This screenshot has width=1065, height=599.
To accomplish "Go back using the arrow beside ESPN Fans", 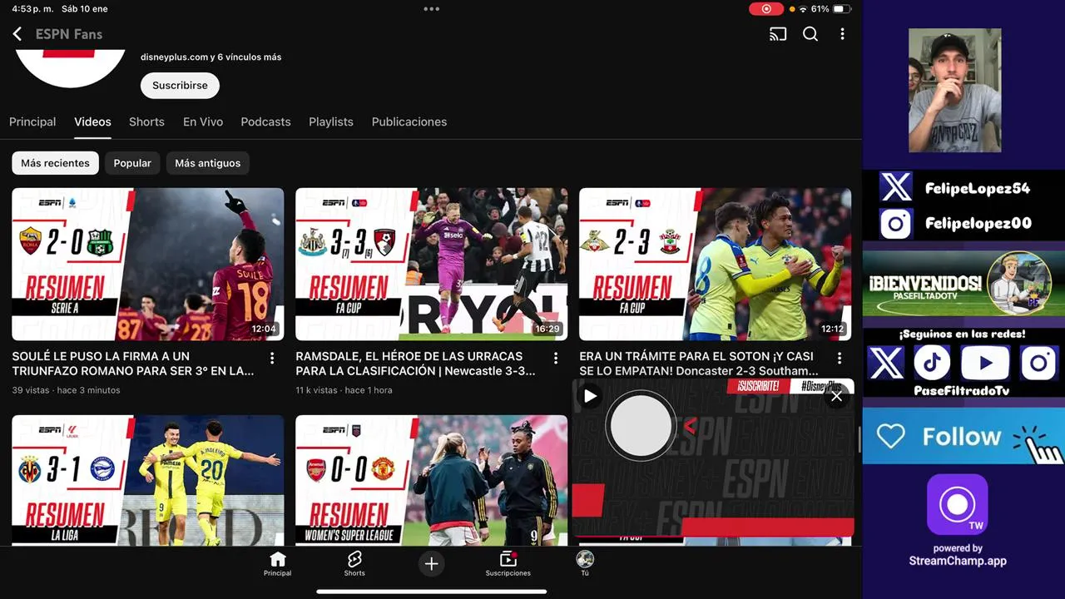I will (17, 34).
